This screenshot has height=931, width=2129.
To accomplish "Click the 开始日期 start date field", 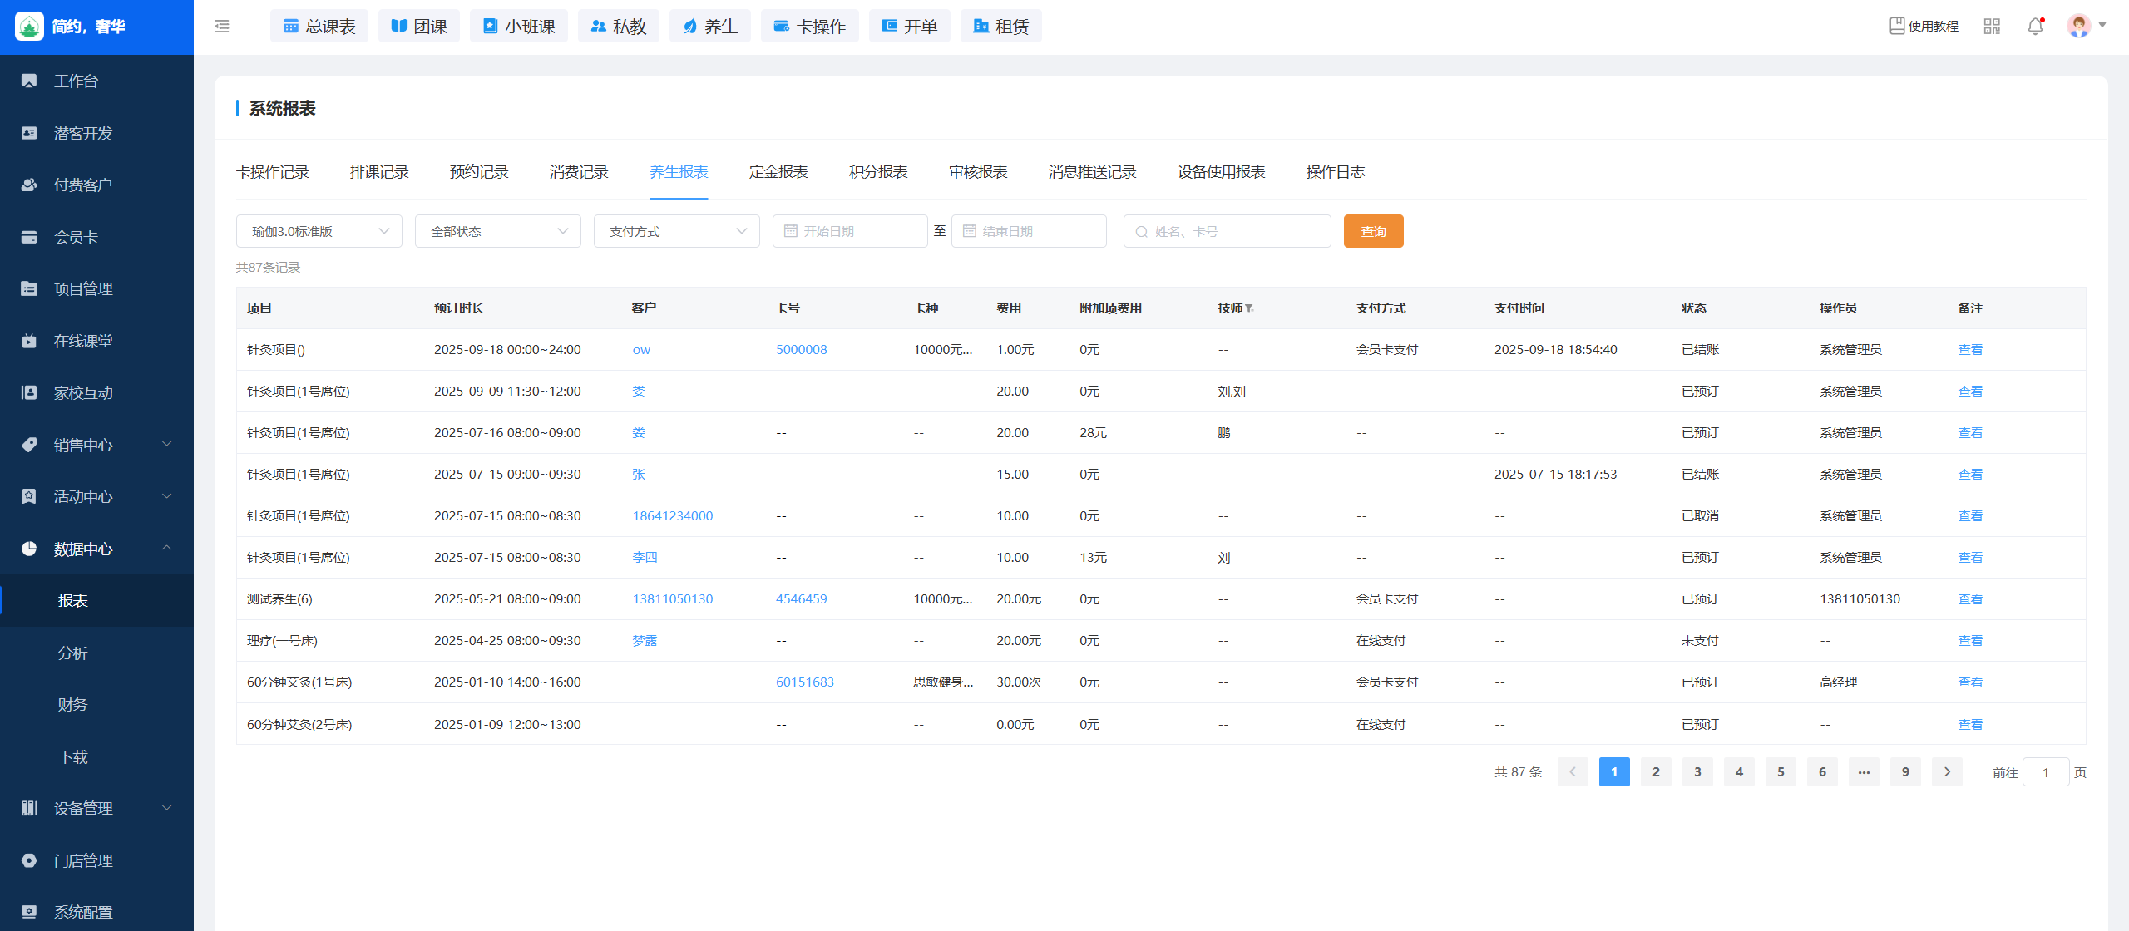I will (x=850, y=231).
